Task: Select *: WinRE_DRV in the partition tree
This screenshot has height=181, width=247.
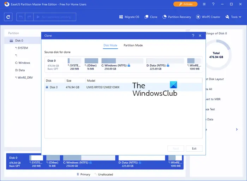Action: pos(24,78)
